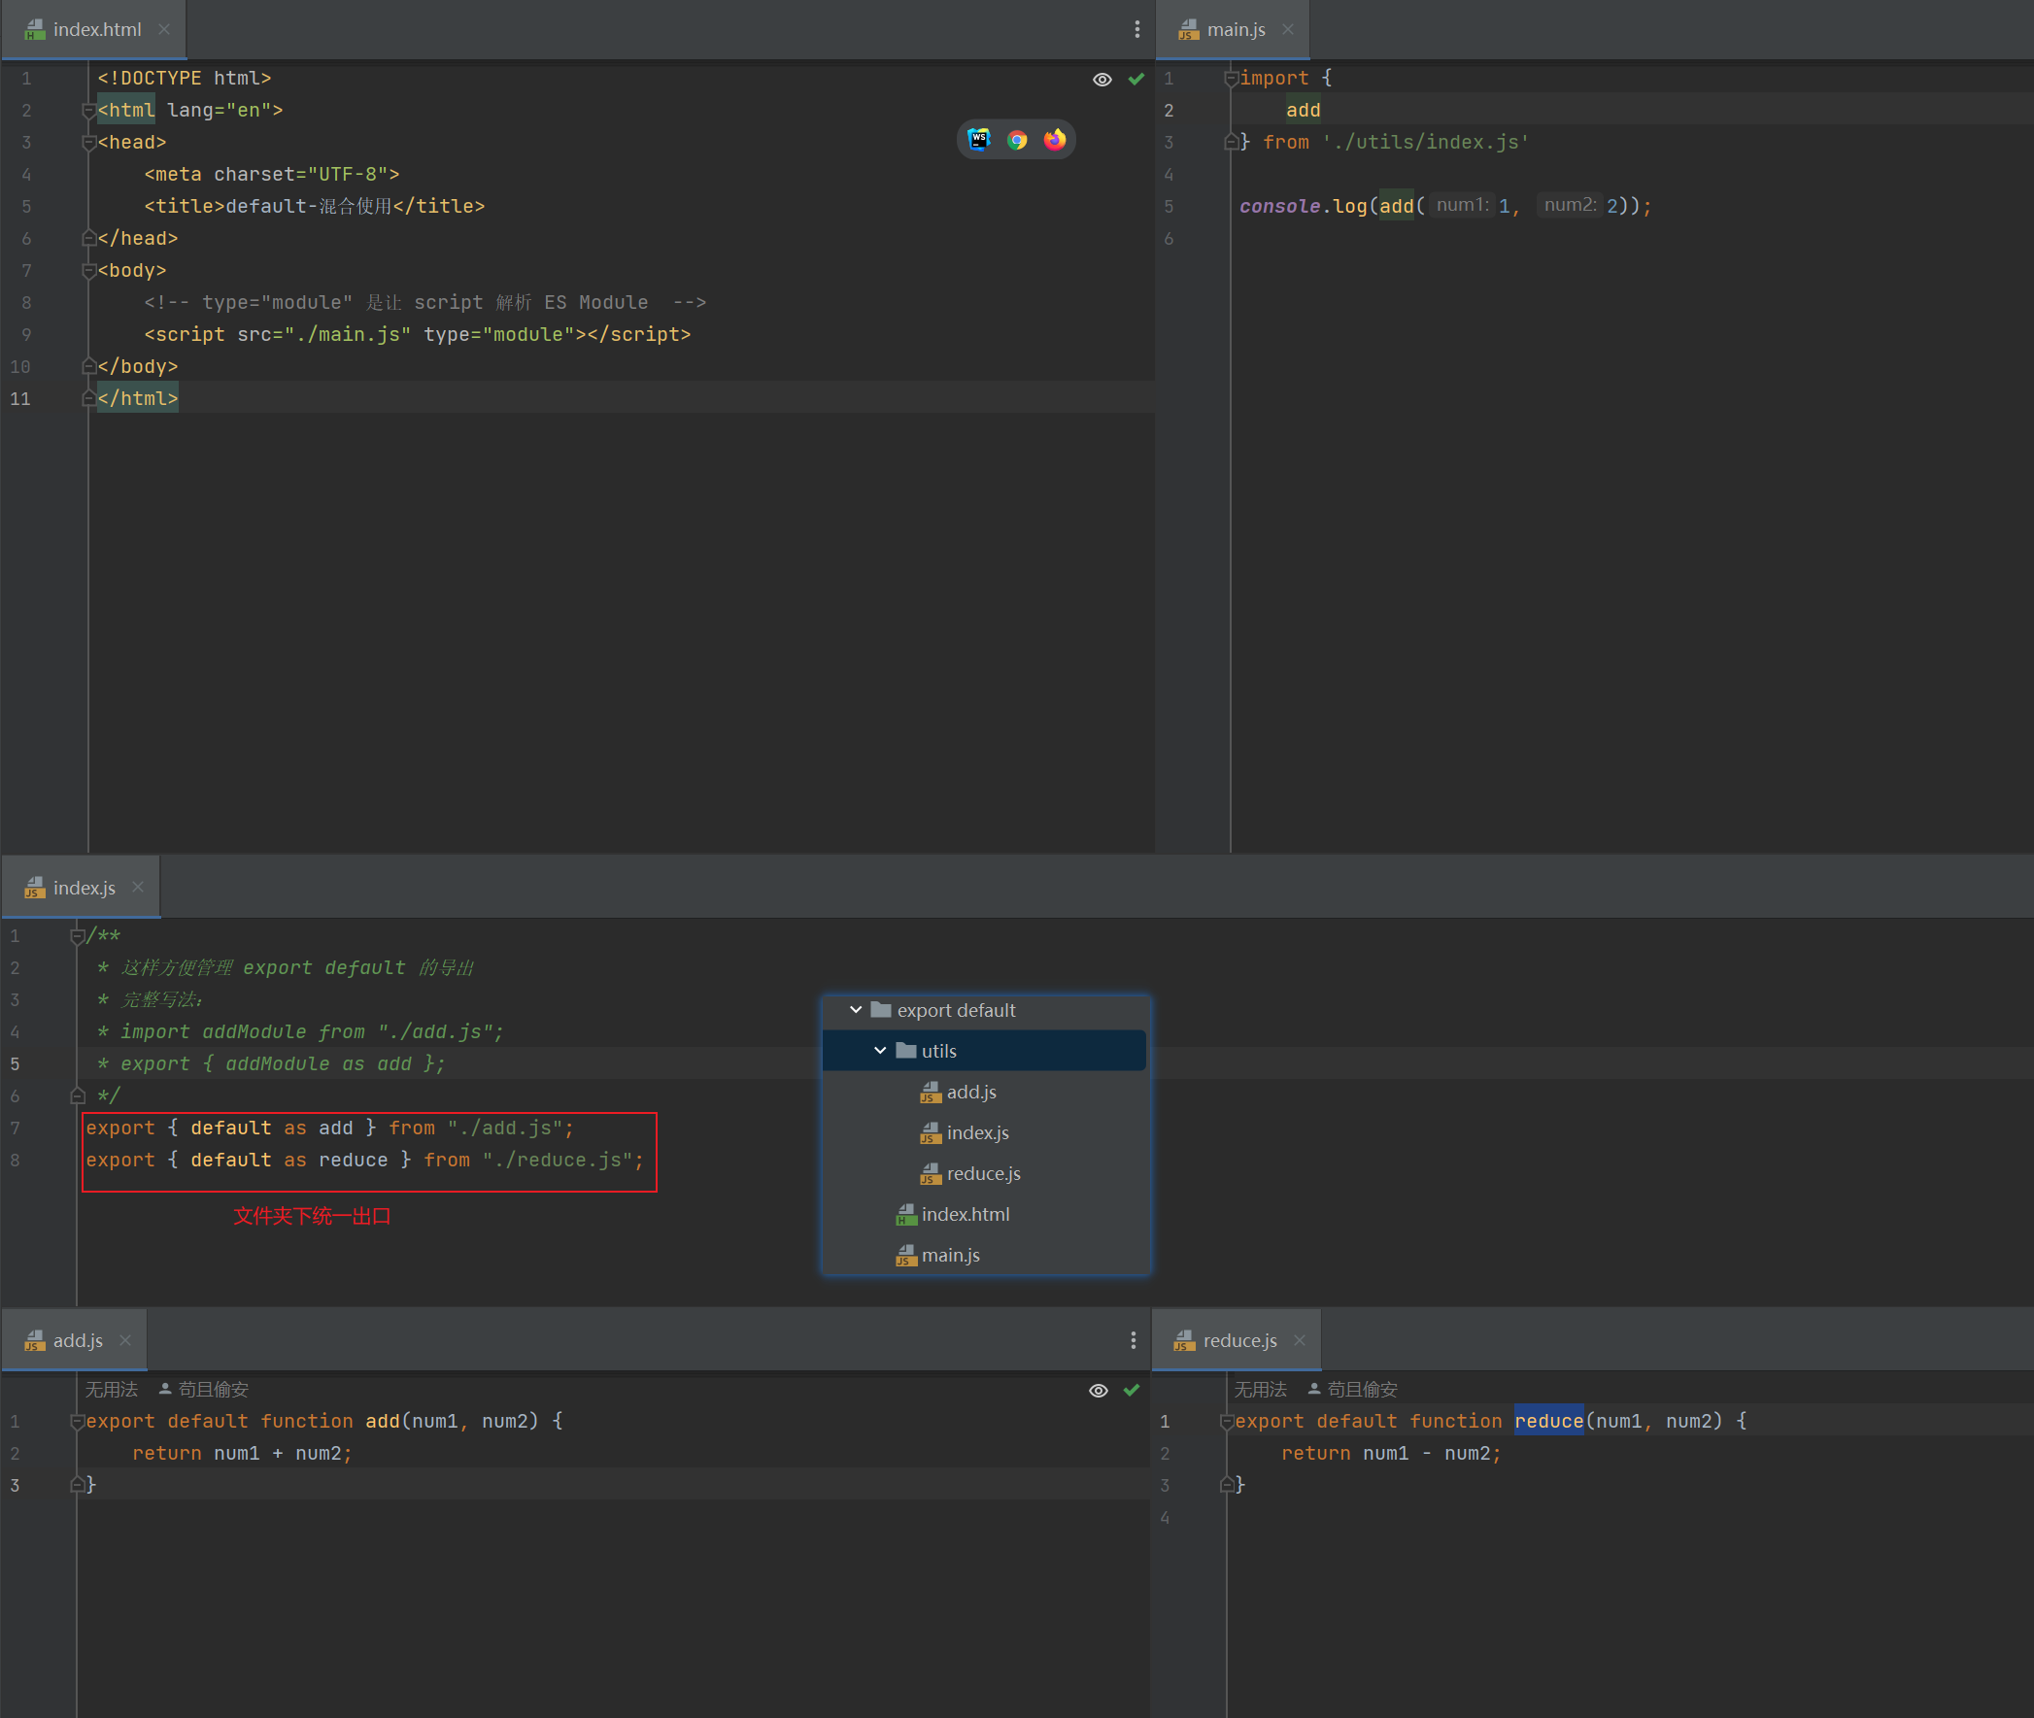Screen dimensions: 2034x1718
Task: Open the index.html pane options menu
Action: tap(1136, 29)
